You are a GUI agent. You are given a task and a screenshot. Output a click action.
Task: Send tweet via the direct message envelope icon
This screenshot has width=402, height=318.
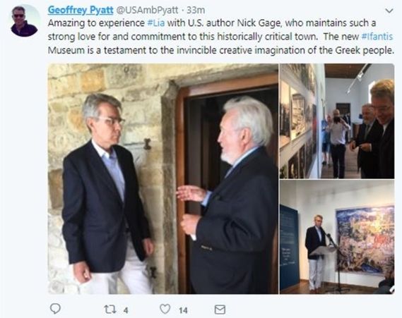[x=220, y=310]
